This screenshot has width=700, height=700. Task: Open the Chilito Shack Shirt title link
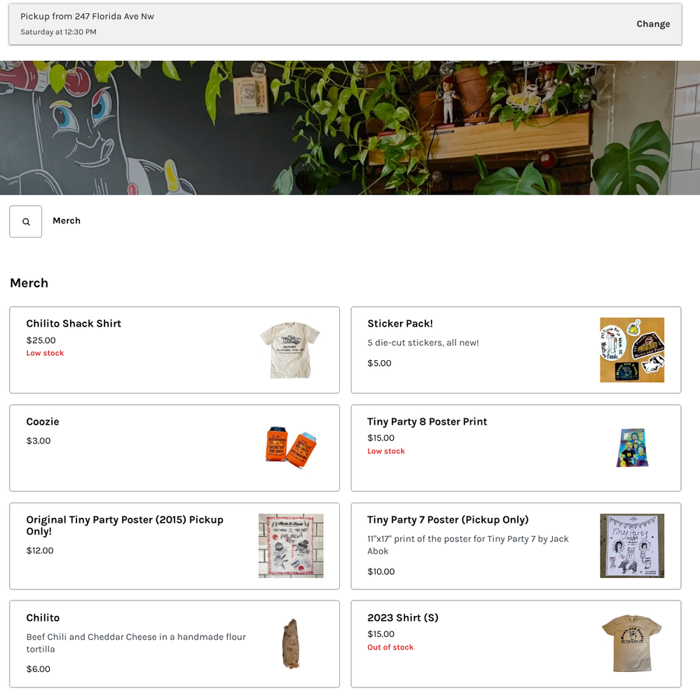(74, 324)
